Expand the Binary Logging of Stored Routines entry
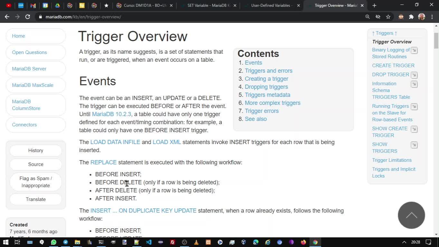Viewport: 439px width, 247px height. 414,50
